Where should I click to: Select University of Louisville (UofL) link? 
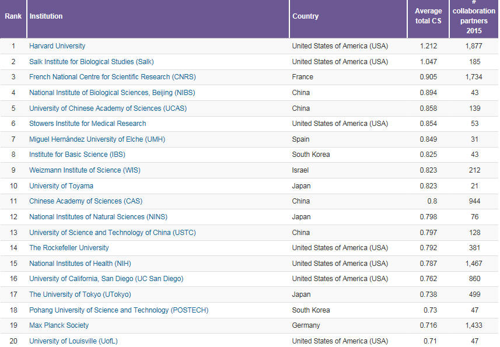click(74, 341)
